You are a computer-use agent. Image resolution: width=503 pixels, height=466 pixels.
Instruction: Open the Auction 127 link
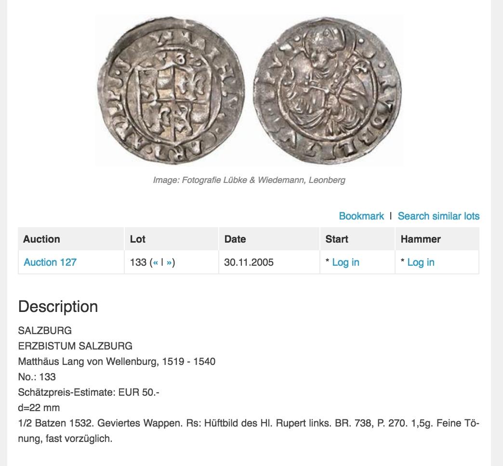tap(50, 262)
